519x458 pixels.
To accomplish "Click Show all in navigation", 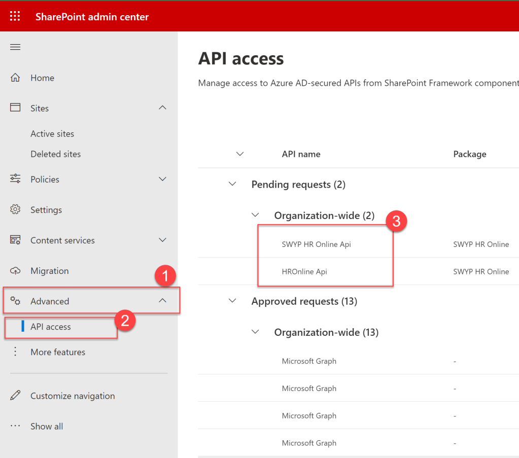I will [x=47, y=426].
